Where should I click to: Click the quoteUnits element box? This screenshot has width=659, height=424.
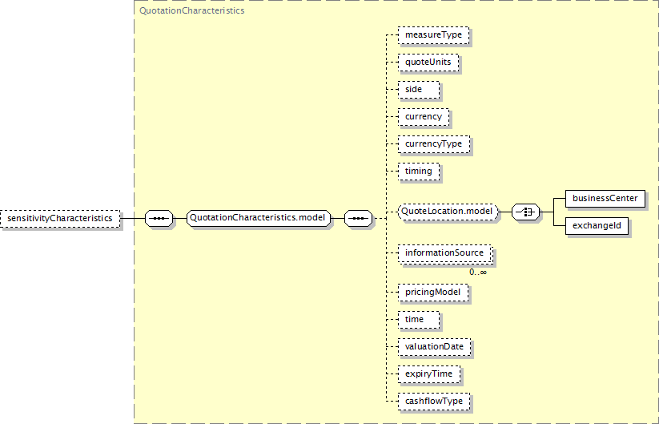tap(428, 63)
